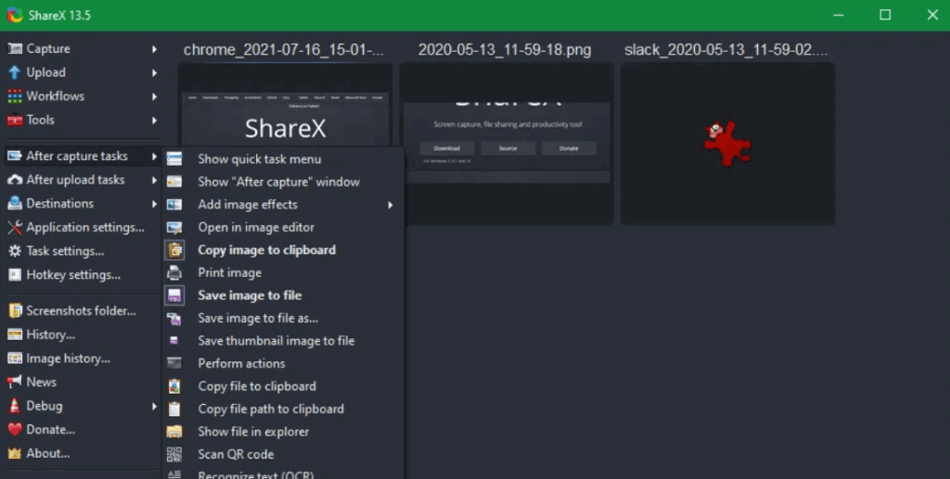Screen dimensions: 950x479
Task: Click the Donate heart icon
Action: pos(15,429)
